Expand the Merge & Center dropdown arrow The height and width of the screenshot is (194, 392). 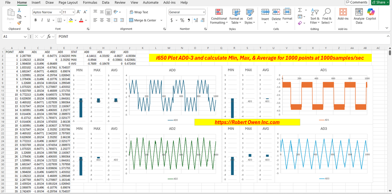(x=161, y=20)
